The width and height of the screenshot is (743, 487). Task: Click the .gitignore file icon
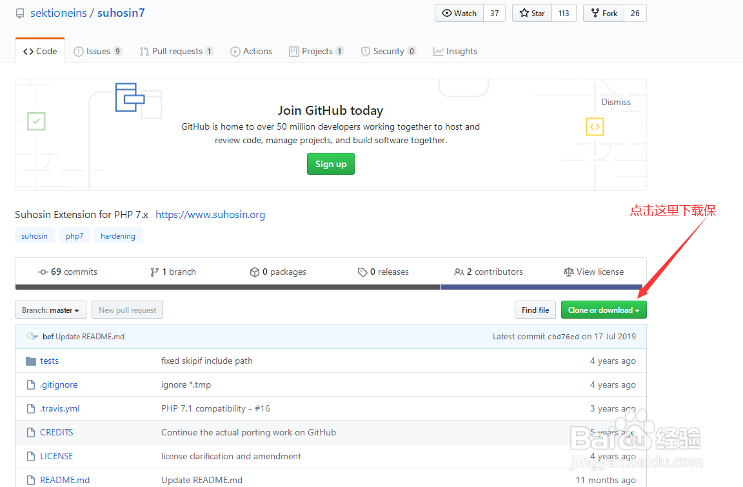click(31, 384)
